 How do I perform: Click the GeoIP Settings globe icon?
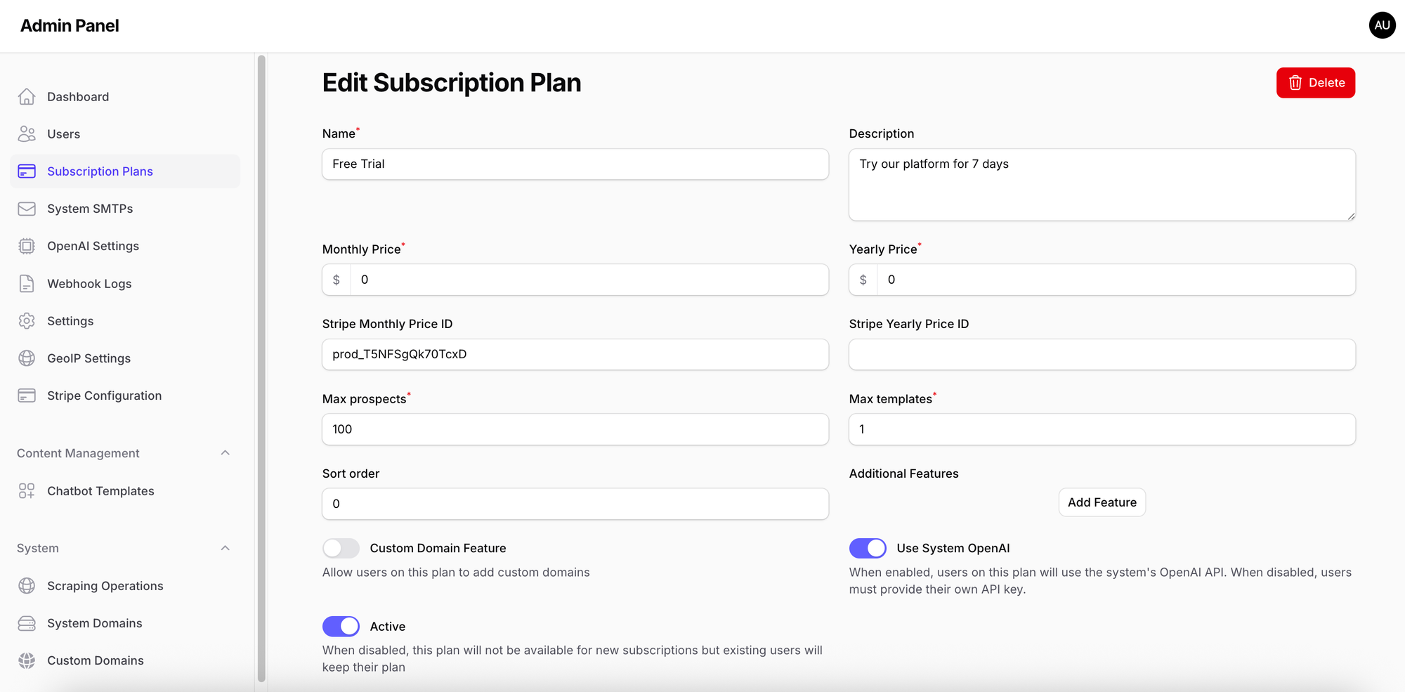[27, 358]
